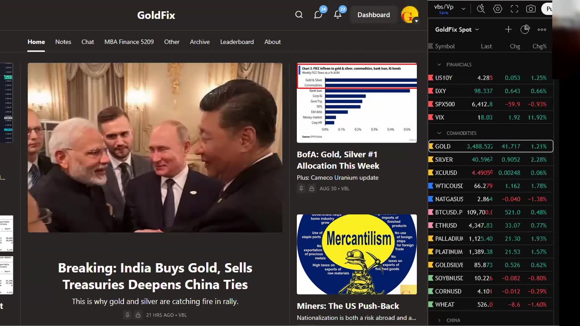Take a chart snapshot with camera icon
The width and height of the screenshot is (580, 326).
coord(531,9)
